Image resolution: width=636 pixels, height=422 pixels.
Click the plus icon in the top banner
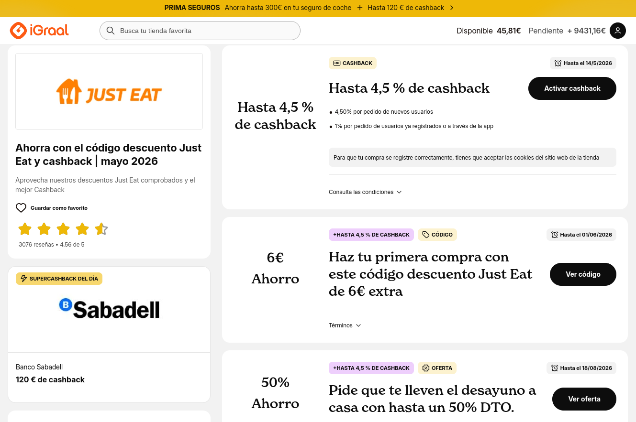pyautogui.click(x=360, y=8)
